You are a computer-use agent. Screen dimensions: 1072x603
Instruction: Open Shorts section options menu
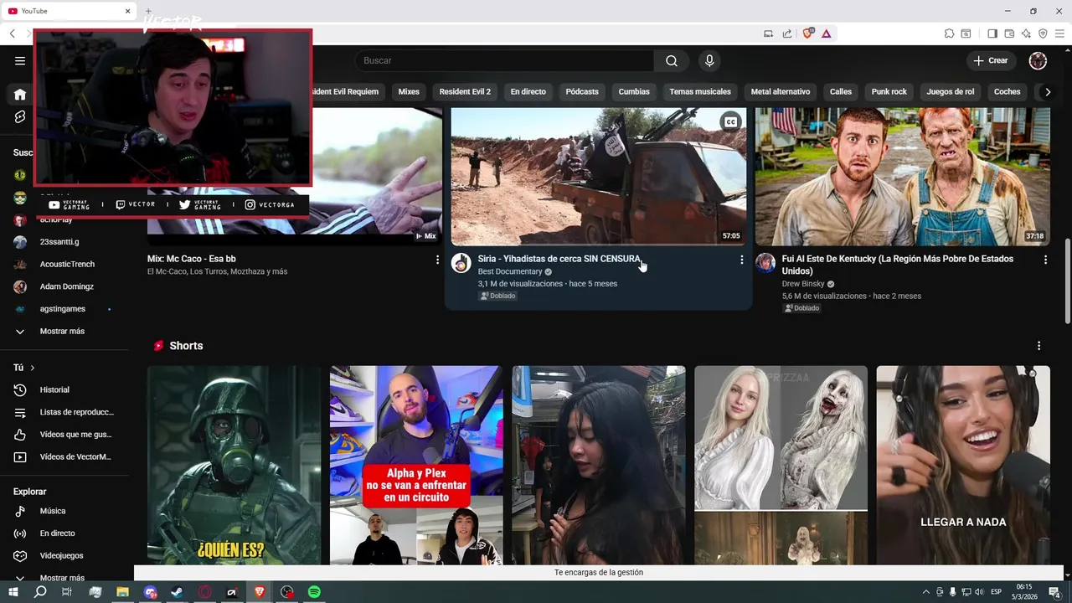1038,346
